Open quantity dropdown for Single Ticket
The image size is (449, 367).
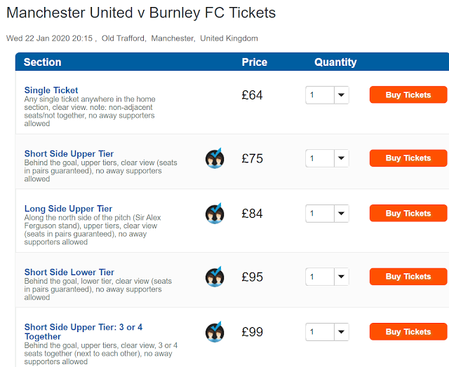[327, 95]
